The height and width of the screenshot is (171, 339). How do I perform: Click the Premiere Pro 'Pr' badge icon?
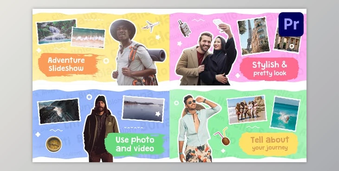pos(291,24)
